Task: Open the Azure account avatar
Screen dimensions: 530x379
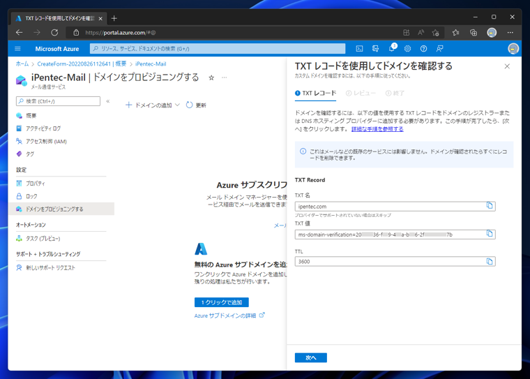Action: tap(513, 49)
